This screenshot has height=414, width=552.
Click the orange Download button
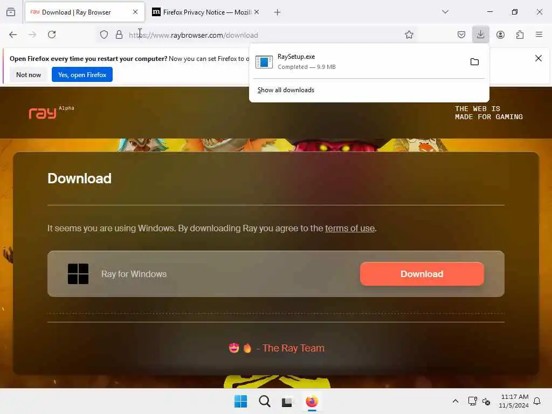422,274
